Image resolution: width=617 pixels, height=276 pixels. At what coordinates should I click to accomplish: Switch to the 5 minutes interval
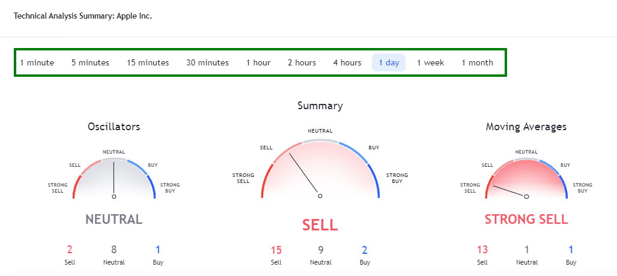tap(90, 62)
